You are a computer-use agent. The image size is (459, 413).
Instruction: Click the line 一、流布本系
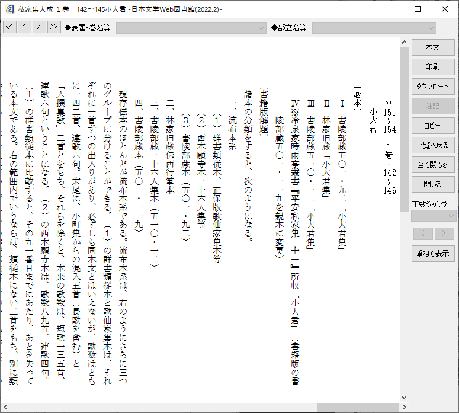(x=232, y=125)
